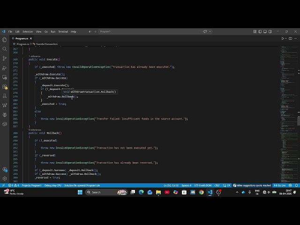Click the '1 reference' CodeLens above Execute
The width and height of the screenshot is (300, 225).
click(34, 56)
